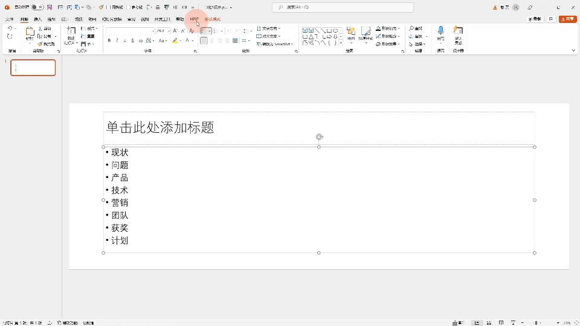Click the Redo arrow icon
This screenshot has width=580, height=326.
(x=10, y=36)
